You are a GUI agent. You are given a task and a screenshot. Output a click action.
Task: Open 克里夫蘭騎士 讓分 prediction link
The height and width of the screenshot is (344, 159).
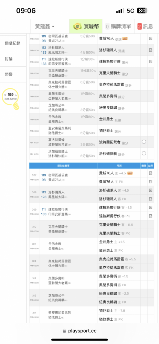tap(110, 73)
